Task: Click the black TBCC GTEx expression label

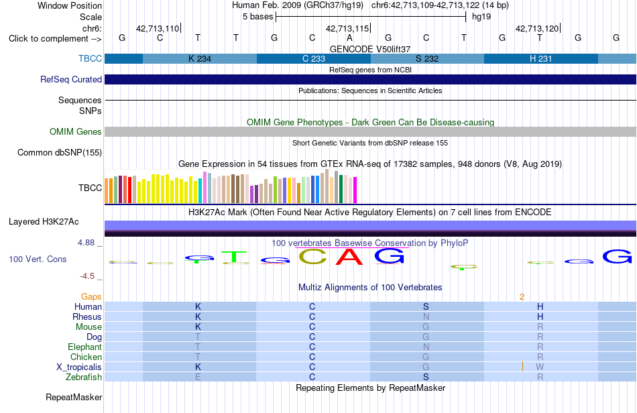Action: pyautogui.click(x=90, y=188)
